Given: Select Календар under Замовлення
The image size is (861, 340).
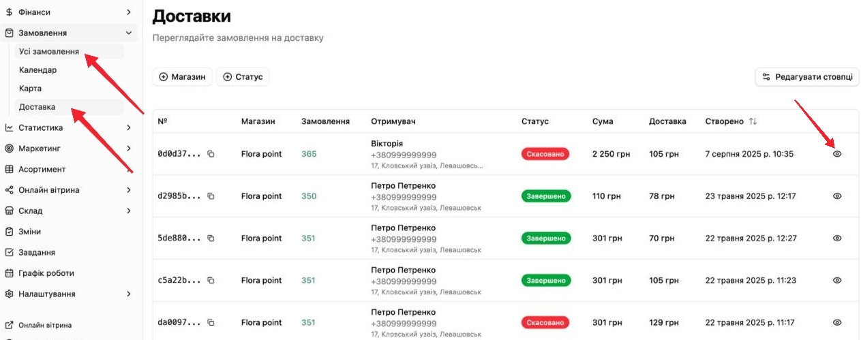Looking at the screenshot, I should (x=37, y=70).
